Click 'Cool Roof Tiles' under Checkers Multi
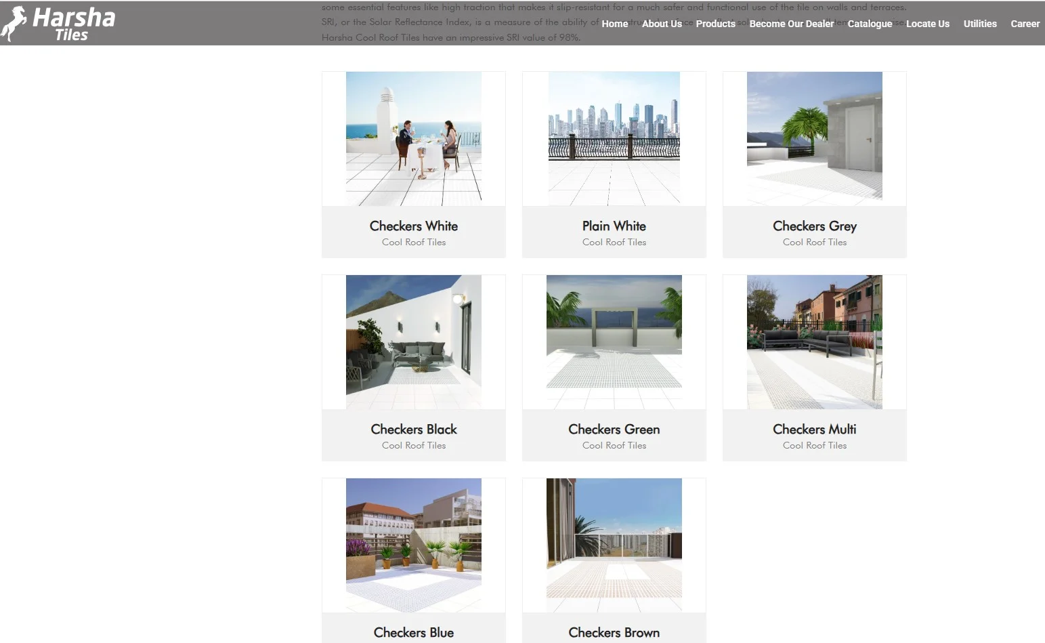This screenshot has width=1045, height=643. [x=815, y=445]
